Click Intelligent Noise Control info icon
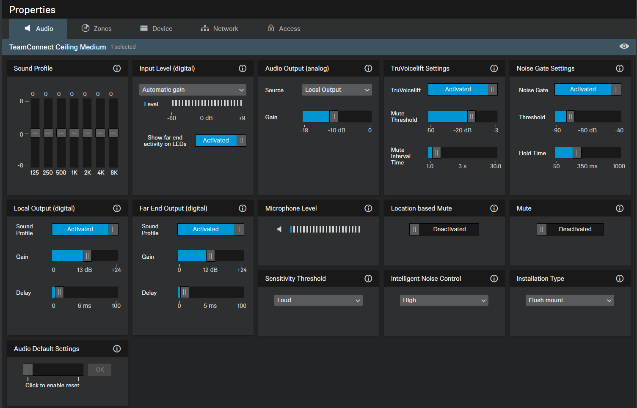 coord(494,279)
